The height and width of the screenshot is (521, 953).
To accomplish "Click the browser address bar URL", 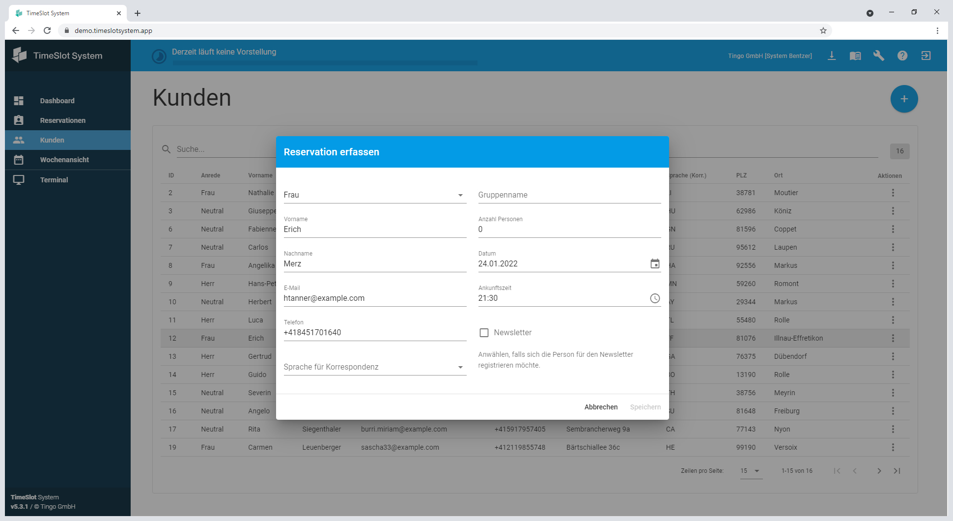I will [113, 30].
